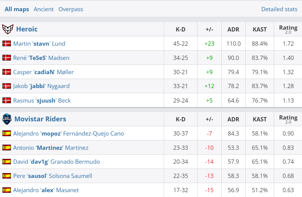Viewport: 302px width, 197px height.
Task: Visit Pere 'sausol' Solsona Saumell's profile
Action: [x=52, y=176]
